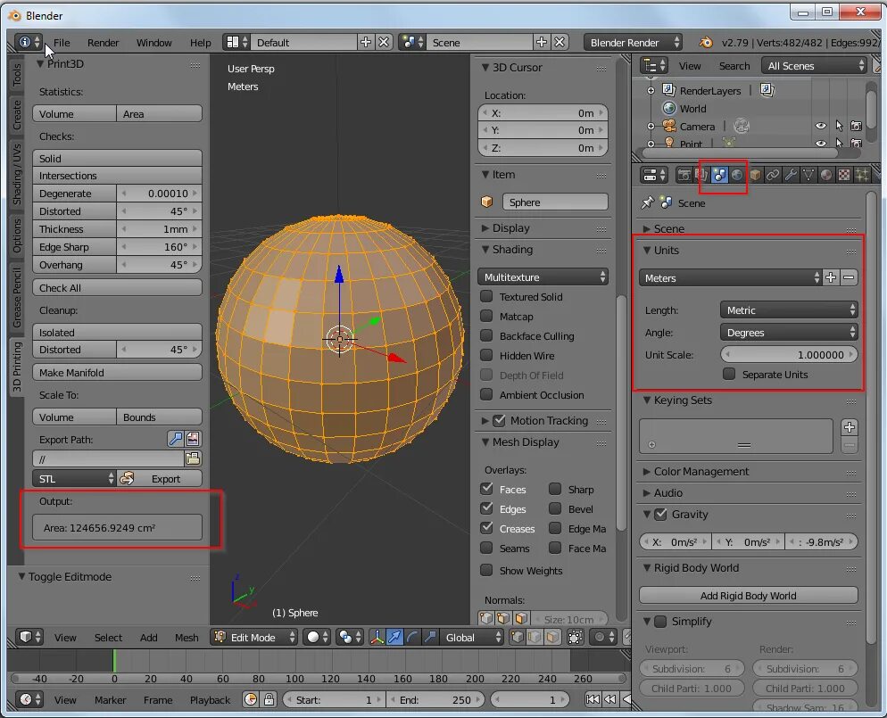Image resolution: width=887 pixels, height=718 pixels.
Task: Click the Export button
Action: (159, 479)
